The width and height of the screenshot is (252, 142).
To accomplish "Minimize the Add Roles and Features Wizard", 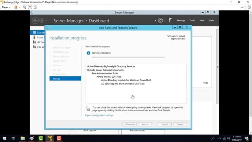I will pos(175,27).
